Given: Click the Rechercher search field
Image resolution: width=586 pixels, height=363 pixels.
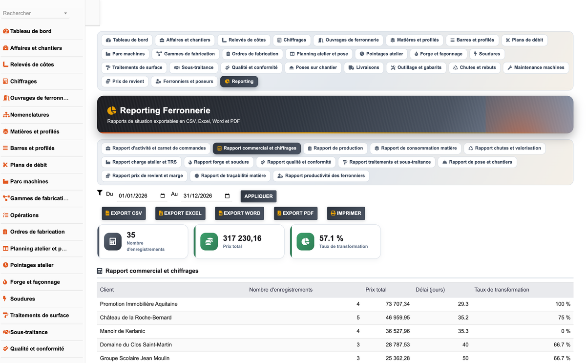Looking at the screenshot, I should pyautogui.click(x=34, y=13).
